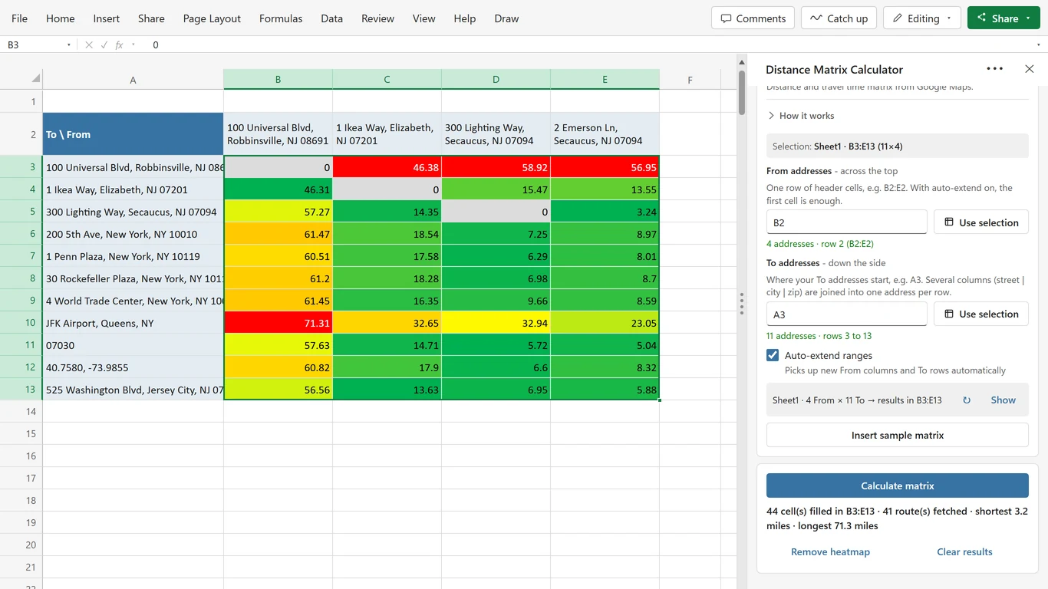Open the Page Layout tab
The image size is (1048, 589).
pos(212,18)
